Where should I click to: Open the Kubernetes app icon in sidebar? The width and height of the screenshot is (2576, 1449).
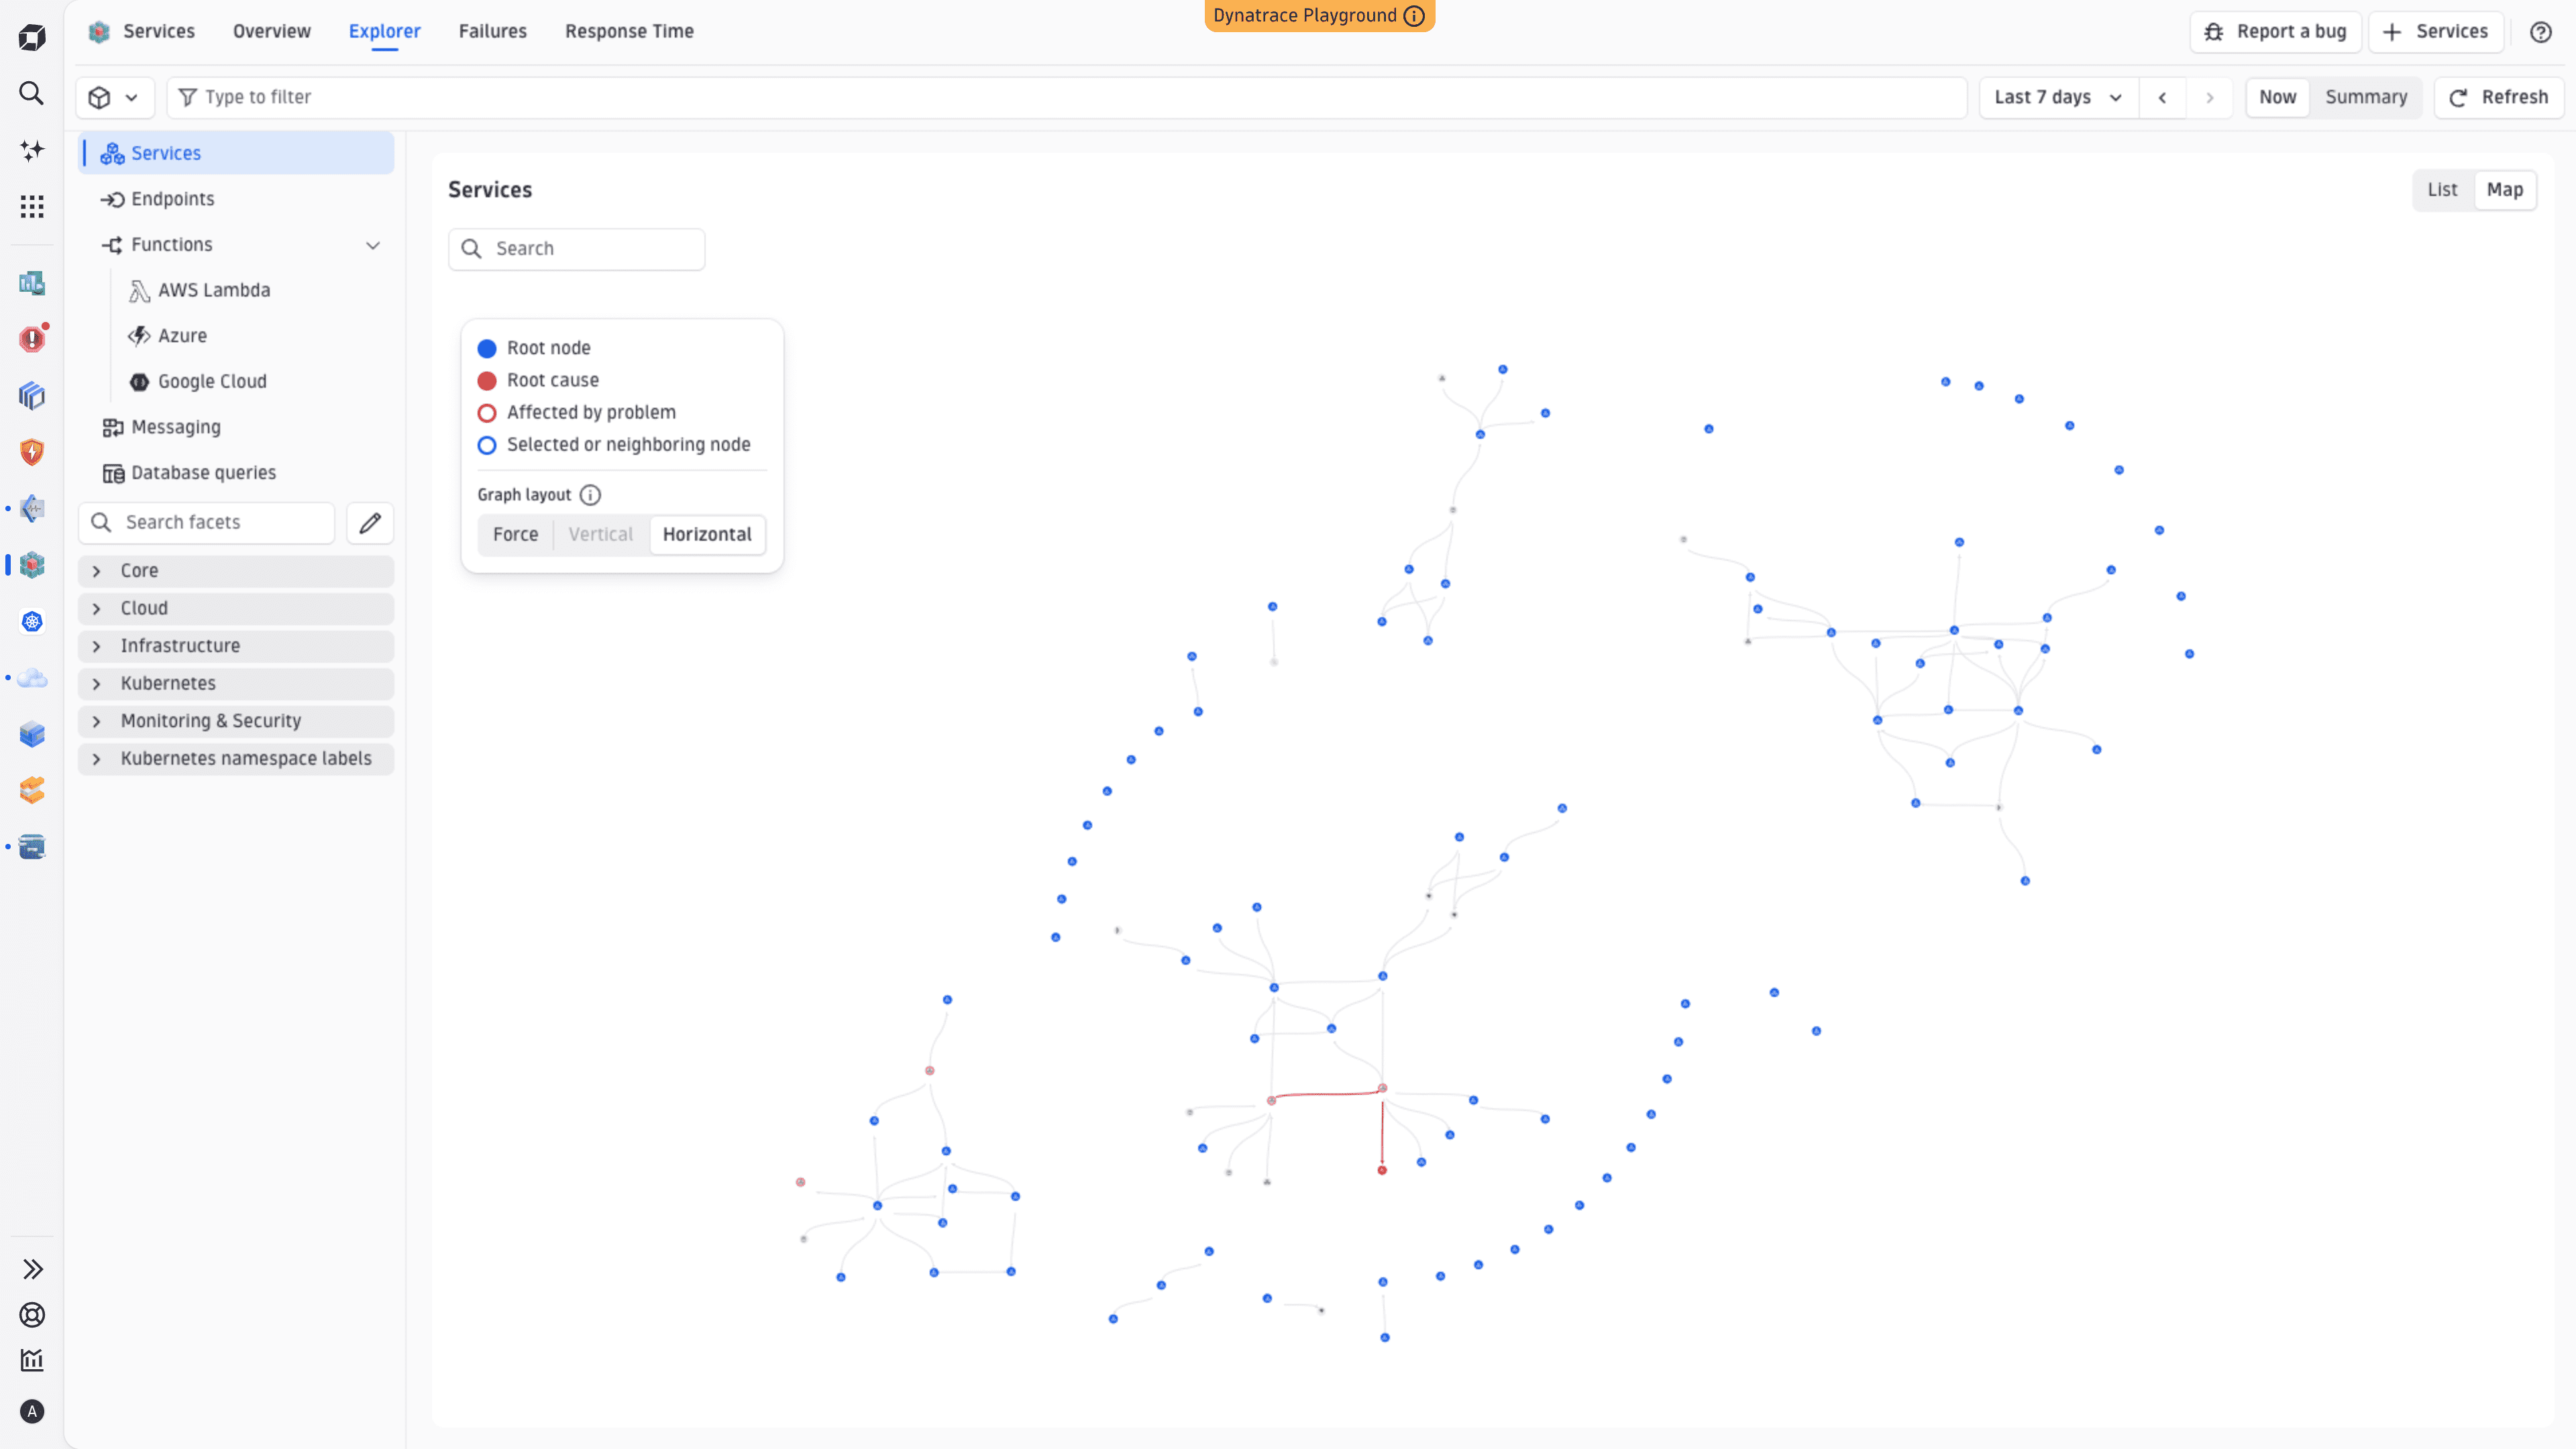pos(32,622)
